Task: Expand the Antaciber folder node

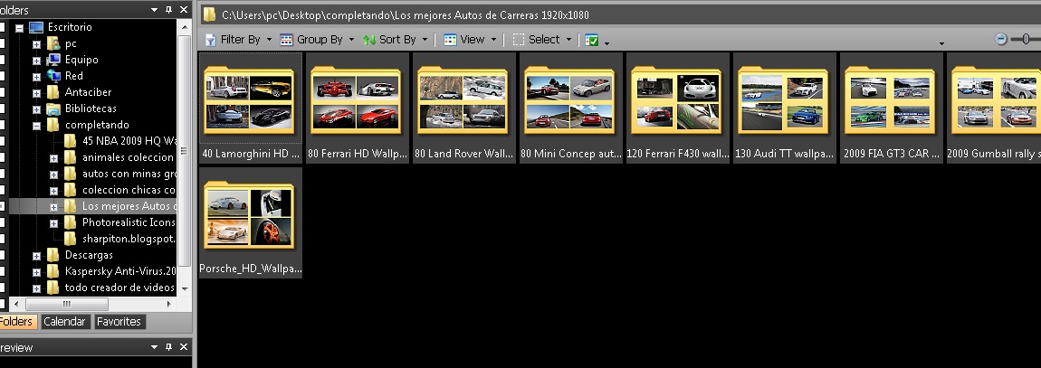Action: 36,93
